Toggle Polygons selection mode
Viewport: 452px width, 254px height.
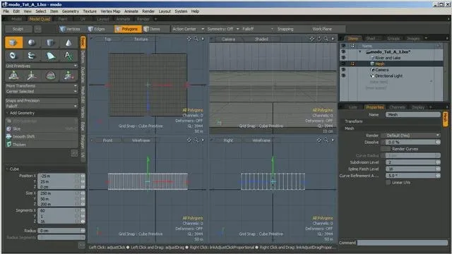(x=128, y=29)
